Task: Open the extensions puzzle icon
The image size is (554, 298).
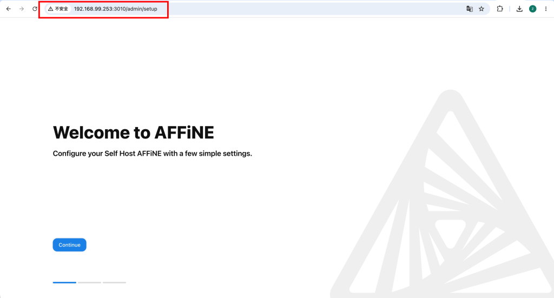Action: point(499,9)
